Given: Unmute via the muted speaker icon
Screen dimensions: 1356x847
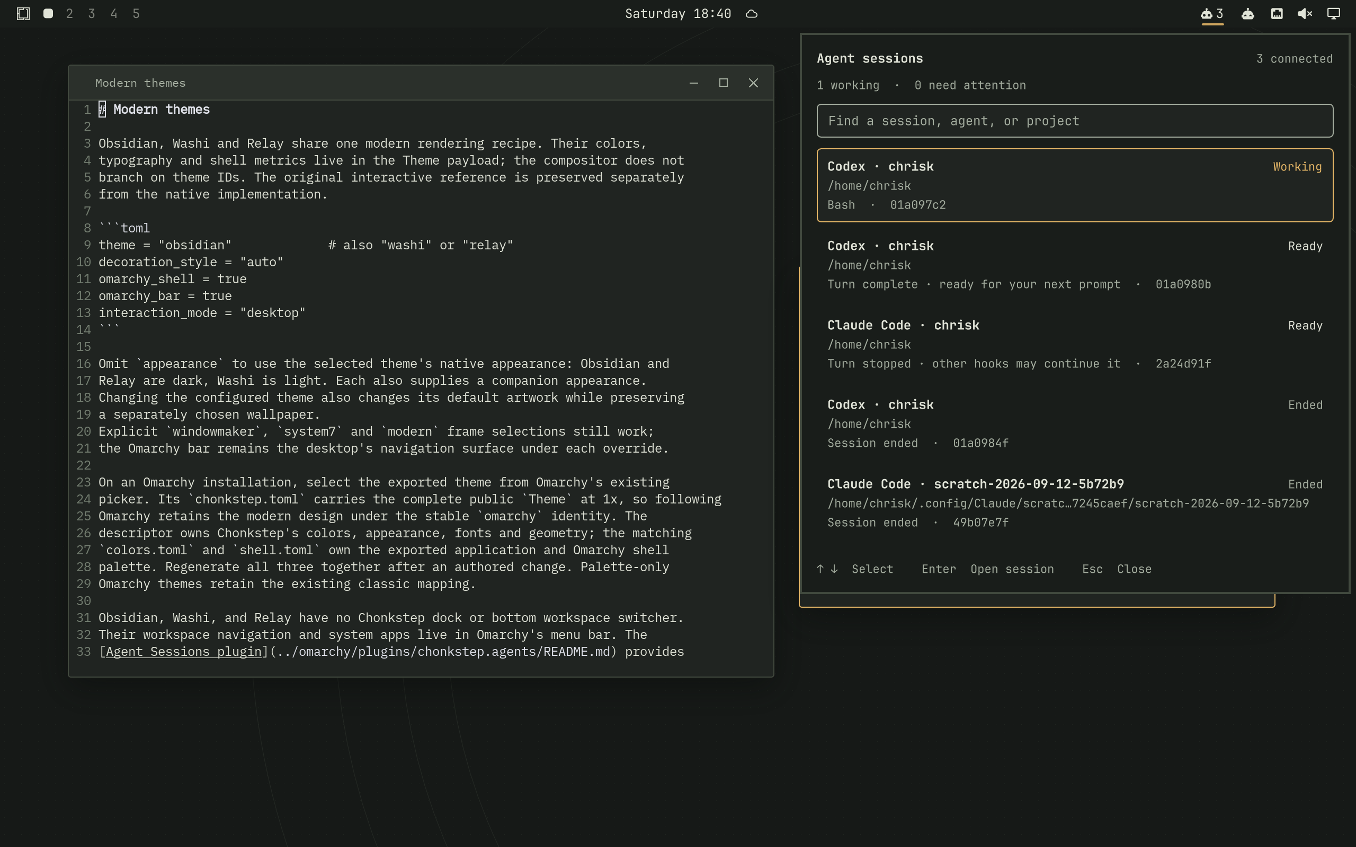Looking at the screenshot, I should [1305, 13].
